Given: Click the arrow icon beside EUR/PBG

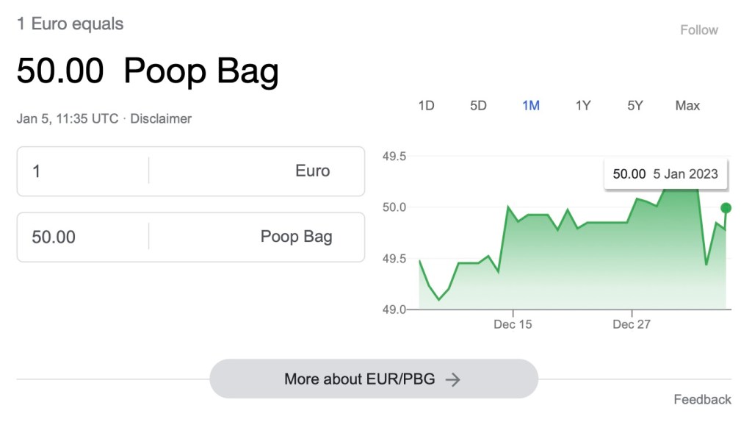Looking at the screenshot, I should tap(453, 379).
